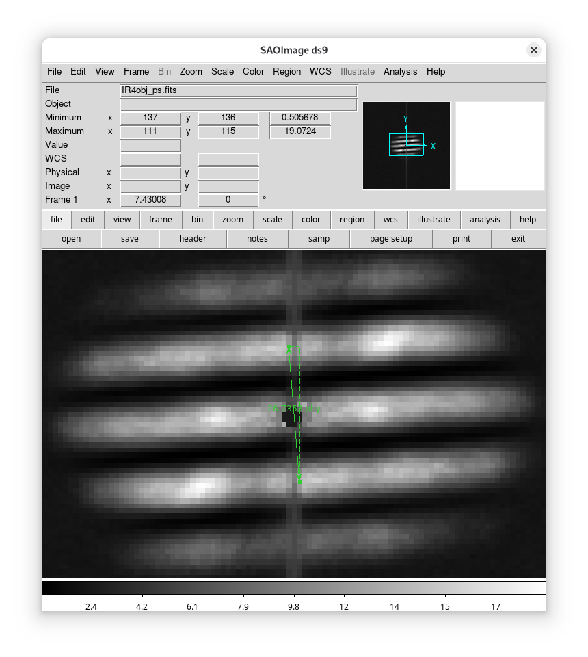588x657 pixels.
Task: Select the green ruler distance label
Action: pyautogui.click(x=293, y=409)
